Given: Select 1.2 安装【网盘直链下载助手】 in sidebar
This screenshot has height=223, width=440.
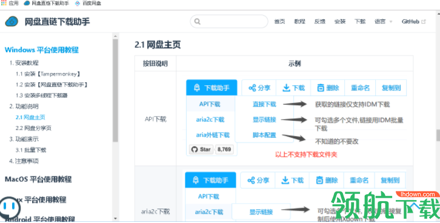Looking at the screenshot, I should (x=52, y=85).
